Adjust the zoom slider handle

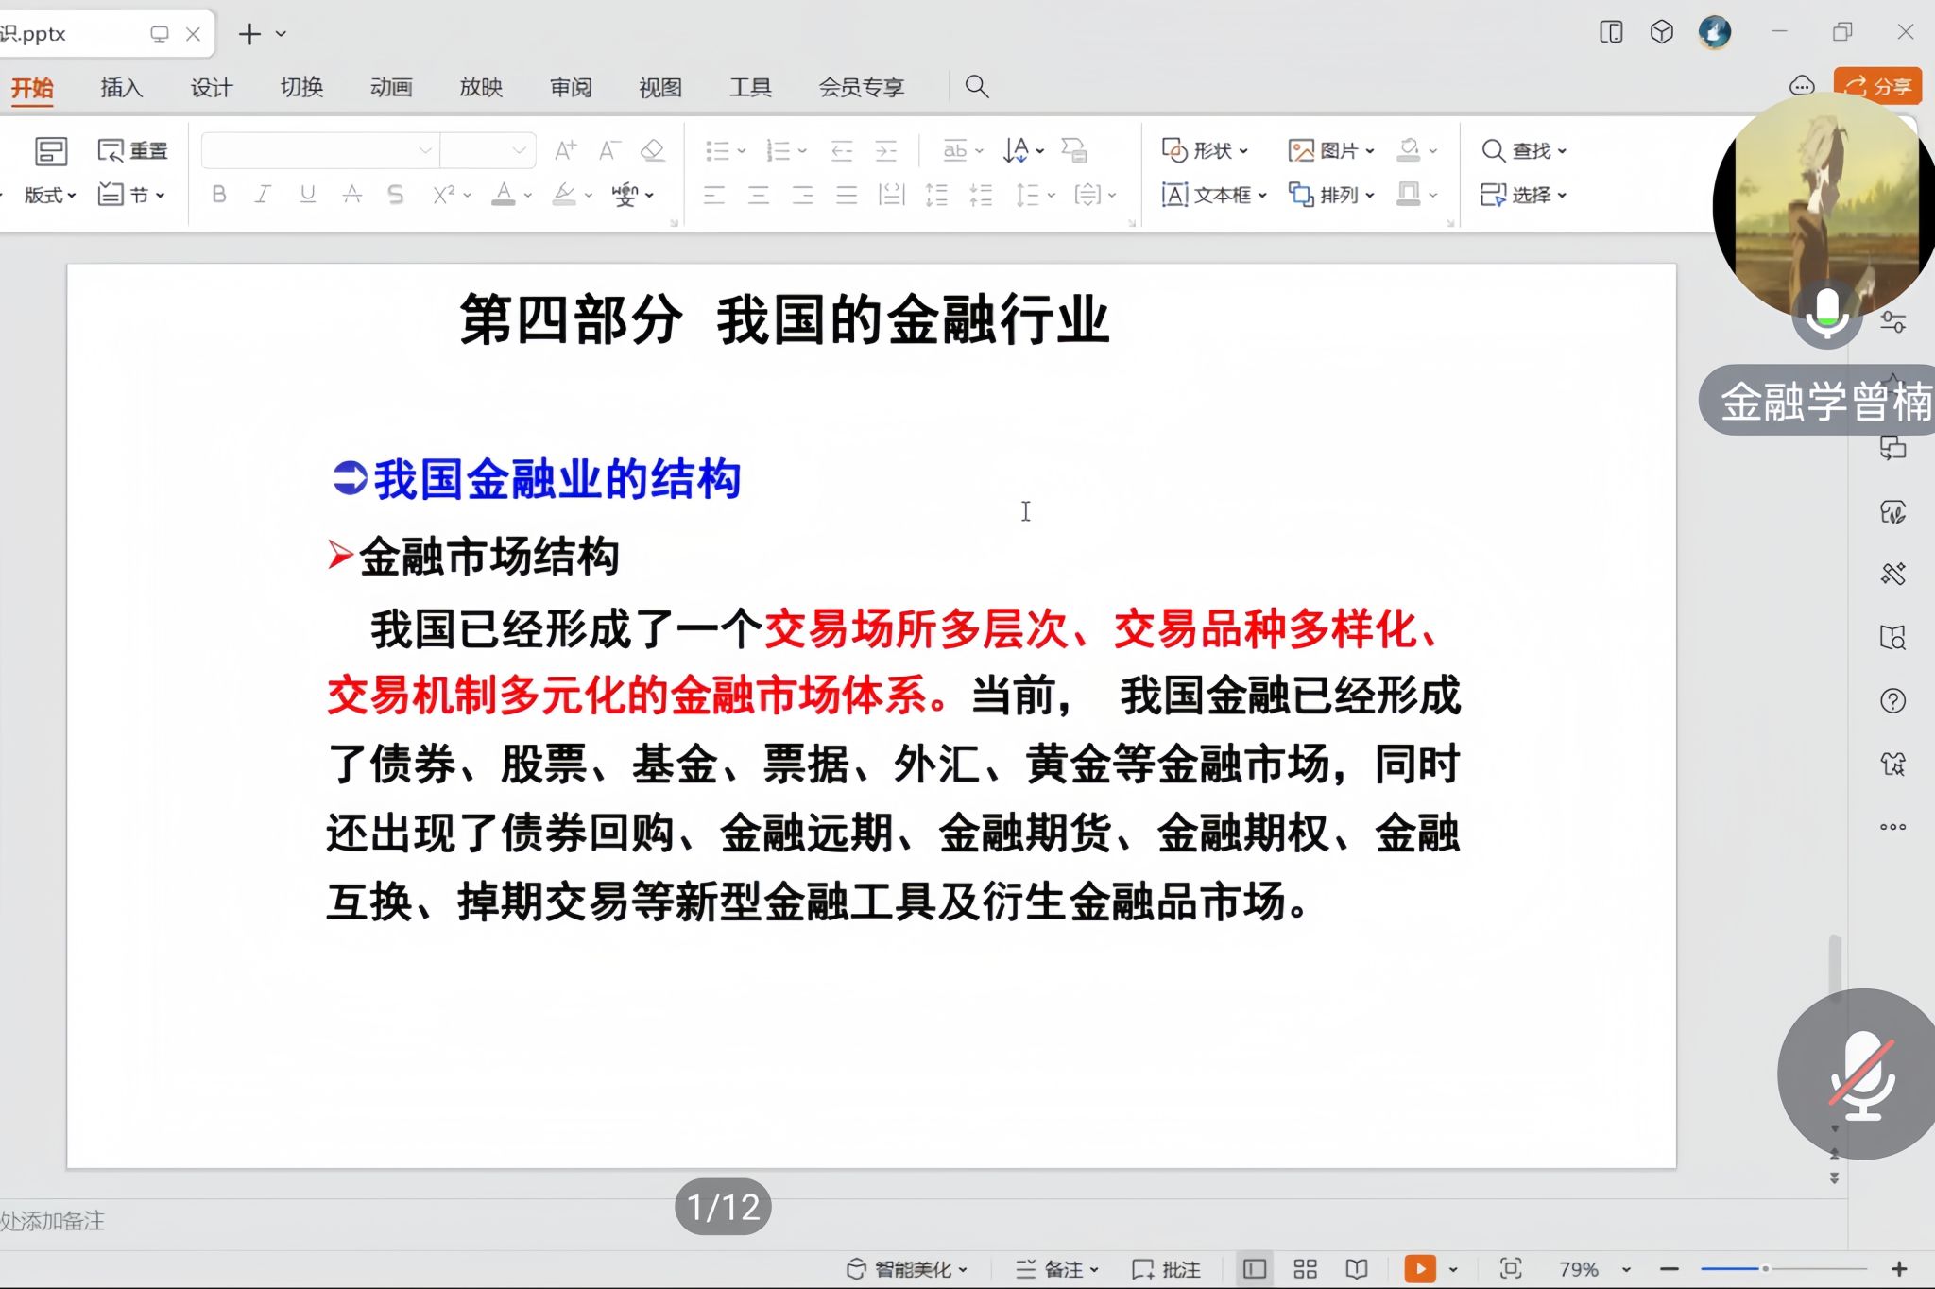(x=1764, y=1269)
